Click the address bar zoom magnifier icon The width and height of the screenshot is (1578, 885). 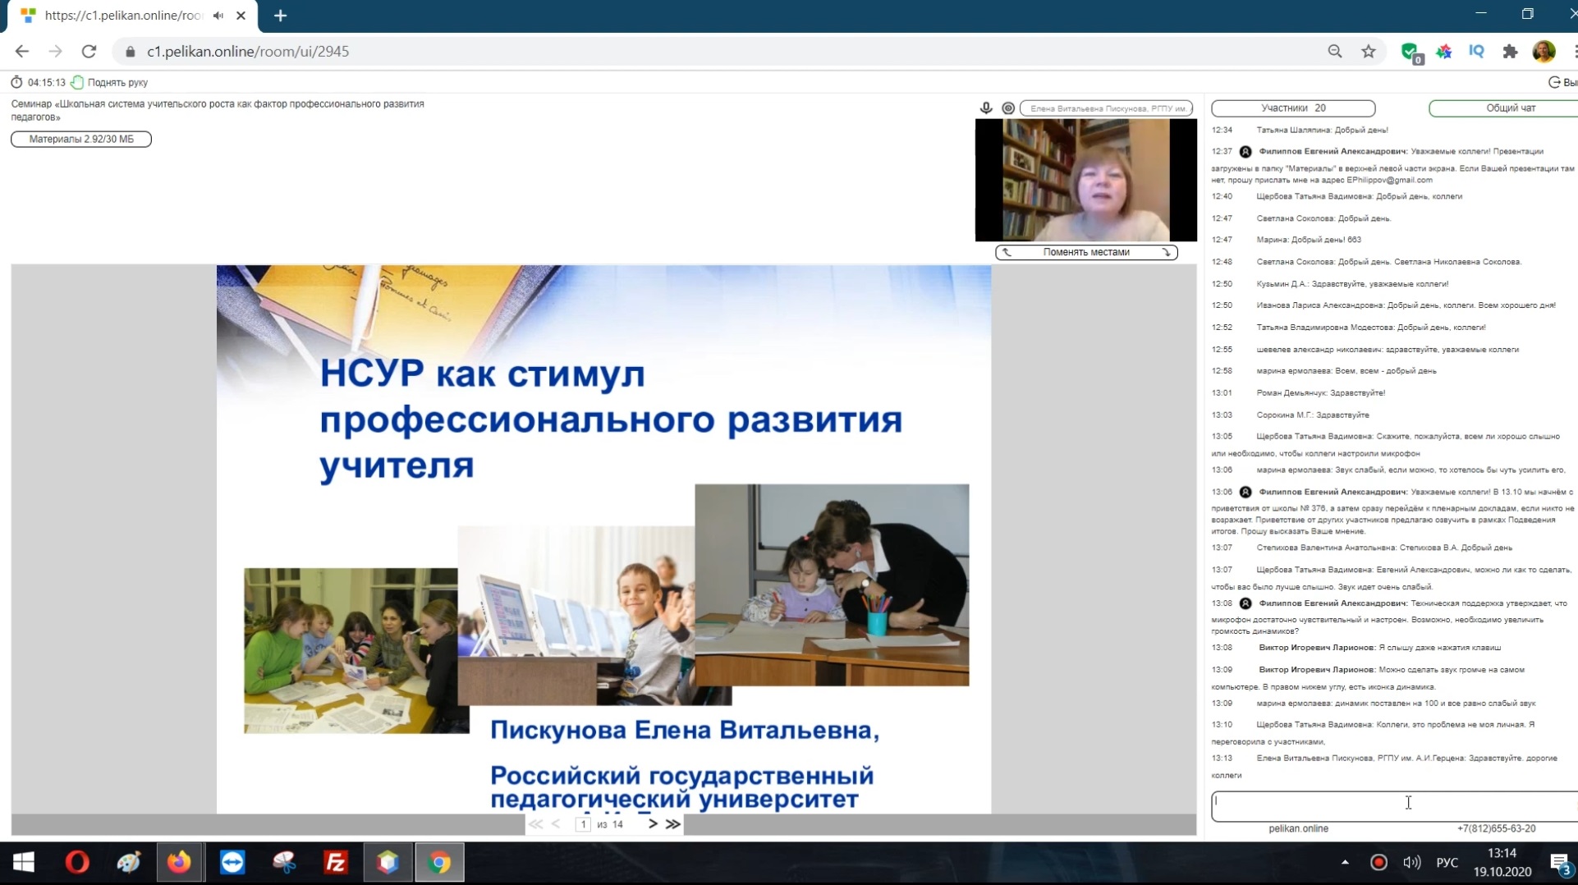tap(1335, 52)
